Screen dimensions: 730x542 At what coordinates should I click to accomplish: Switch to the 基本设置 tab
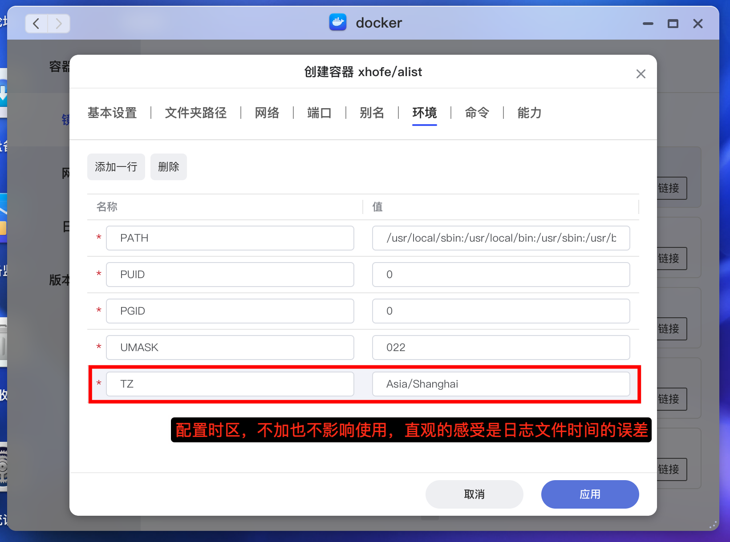coord(112,113)
